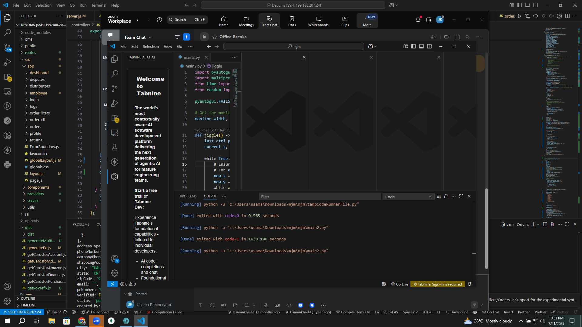Start video meeting from Office Breaks header

pyautogui.click(x=447, y=37)
